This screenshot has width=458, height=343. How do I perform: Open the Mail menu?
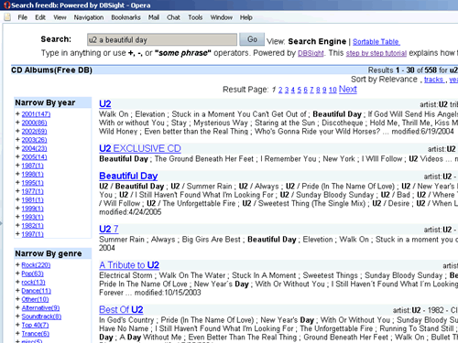coord(154,17)
